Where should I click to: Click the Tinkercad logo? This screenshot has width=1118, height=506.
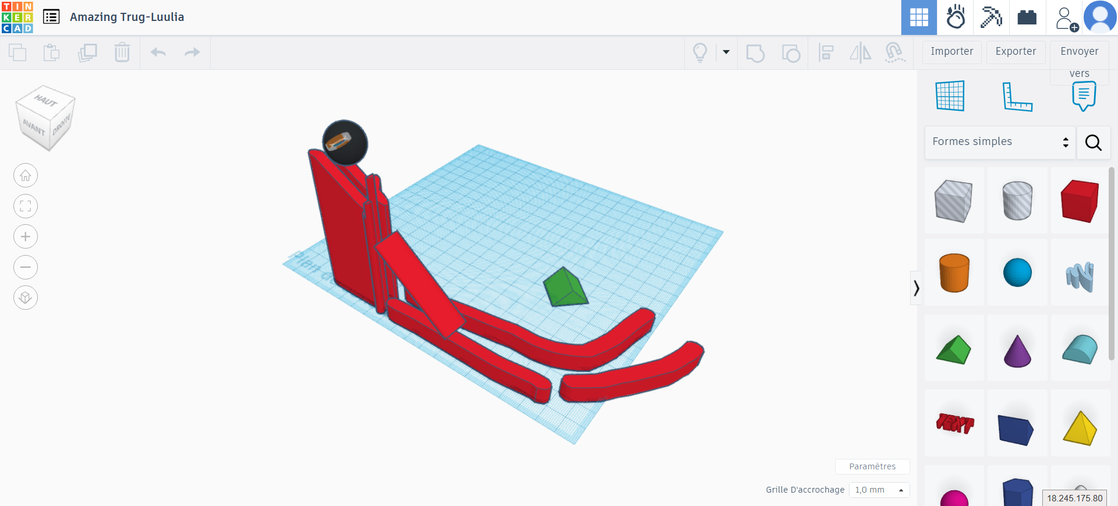[x=17, y=17]
